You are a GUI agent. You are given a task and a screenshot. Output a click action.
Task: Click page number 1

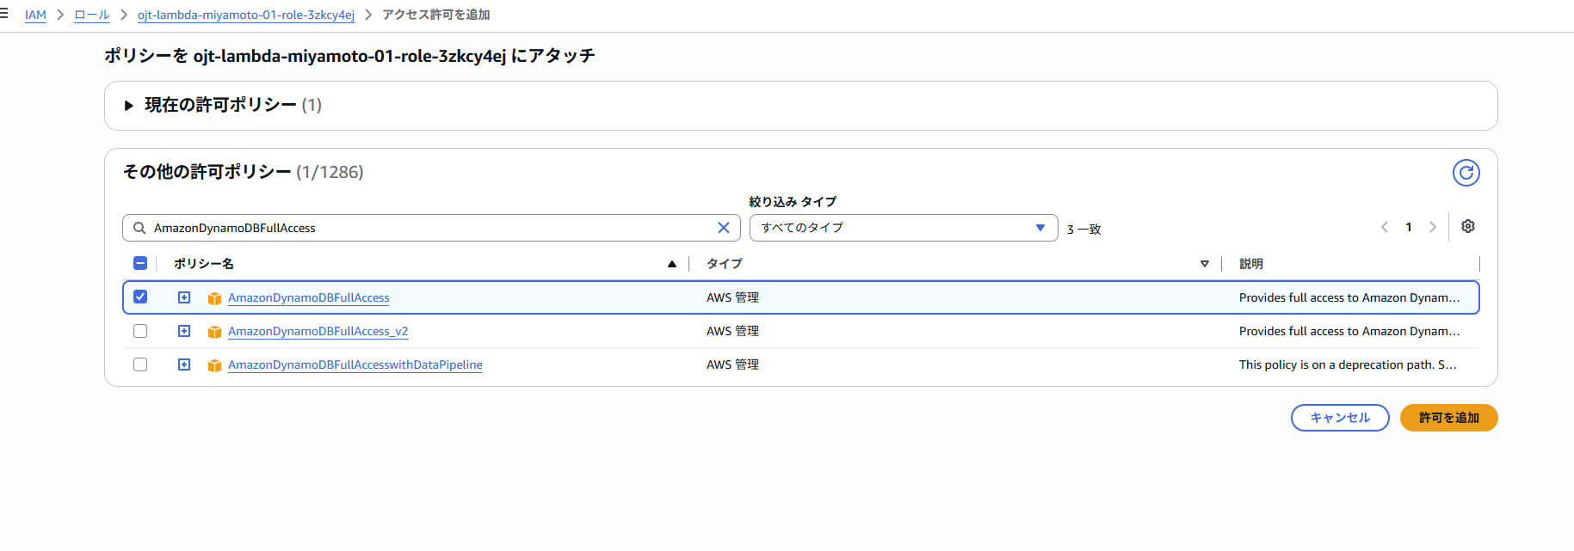[x=1409, y=227]
